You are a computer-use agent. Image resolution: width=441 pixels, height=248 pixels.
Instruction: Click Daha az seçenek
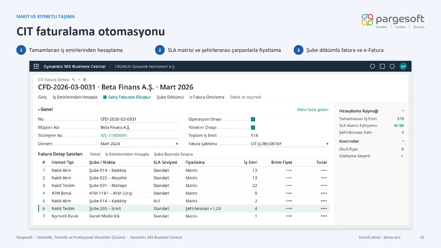click(x=246, y=97)
